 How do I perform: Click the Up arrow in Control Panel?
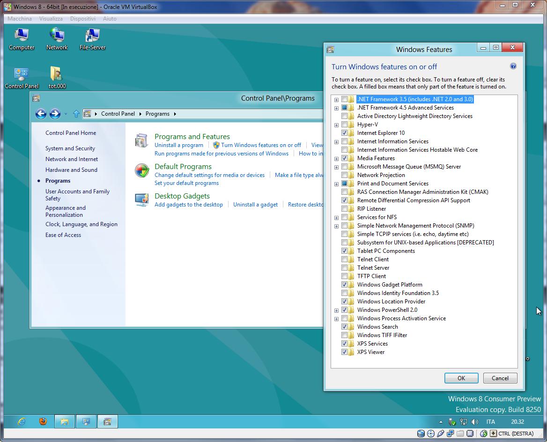76,114
